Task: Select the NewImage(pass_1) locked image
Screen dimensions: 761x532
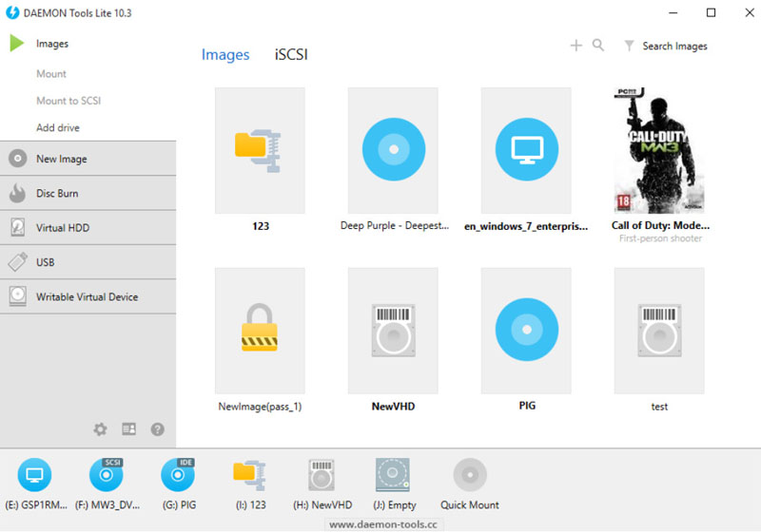Action: click(260, 331)
